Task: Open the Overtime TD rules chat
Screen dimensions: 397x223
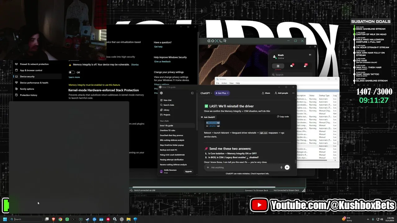Action: point(167,130)
